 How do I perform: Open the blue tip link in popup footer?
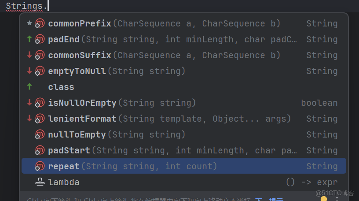tap(276, 200)
